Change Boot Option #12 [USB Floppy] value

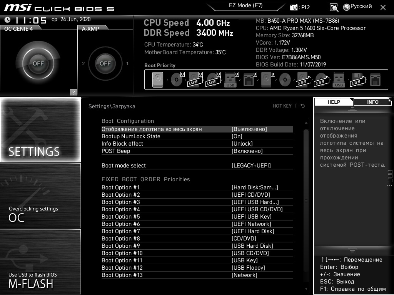(248, 268)
